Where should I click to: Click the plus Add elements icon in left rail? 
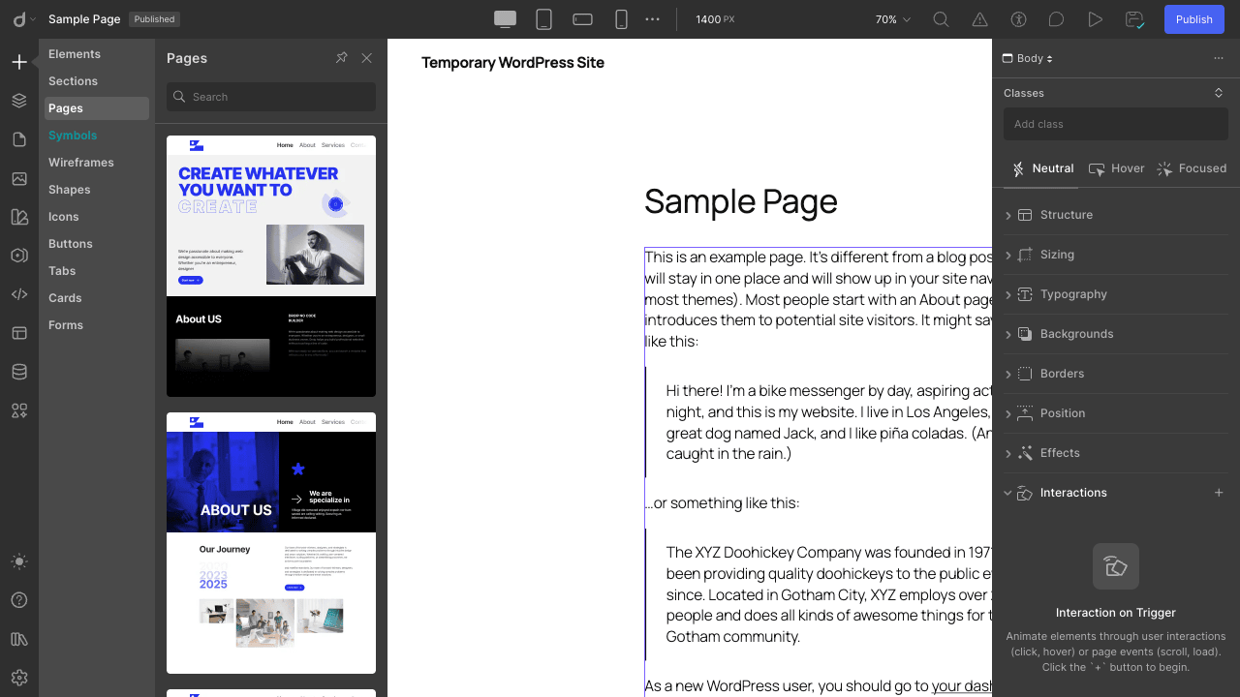19,62
